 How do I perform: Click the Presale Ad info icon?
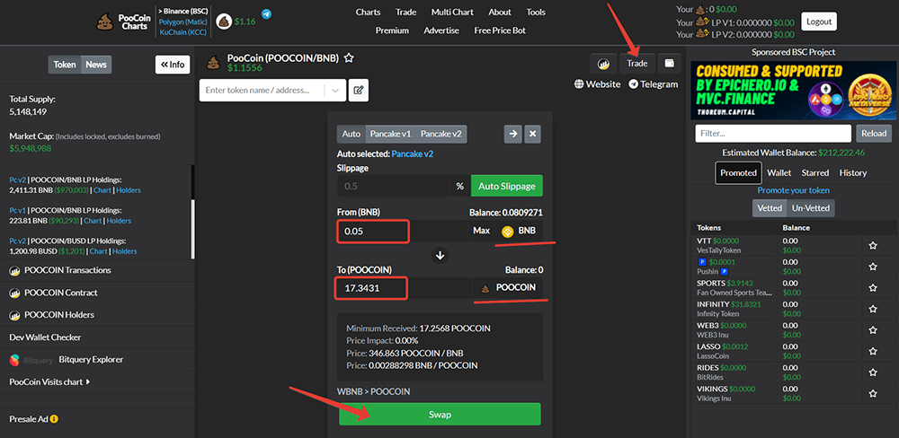pos(54,419)
